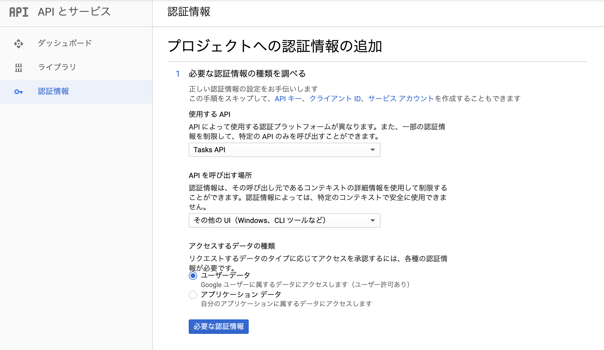
Task: Select the dashboard icon in sidebar
Action: (x=18, y=43)
